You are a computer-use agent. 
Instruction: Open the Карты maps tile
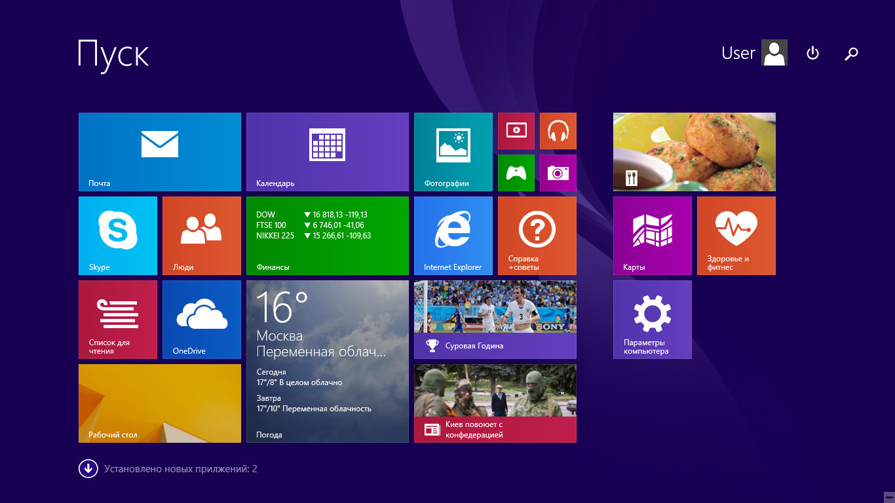pos(652,235)
